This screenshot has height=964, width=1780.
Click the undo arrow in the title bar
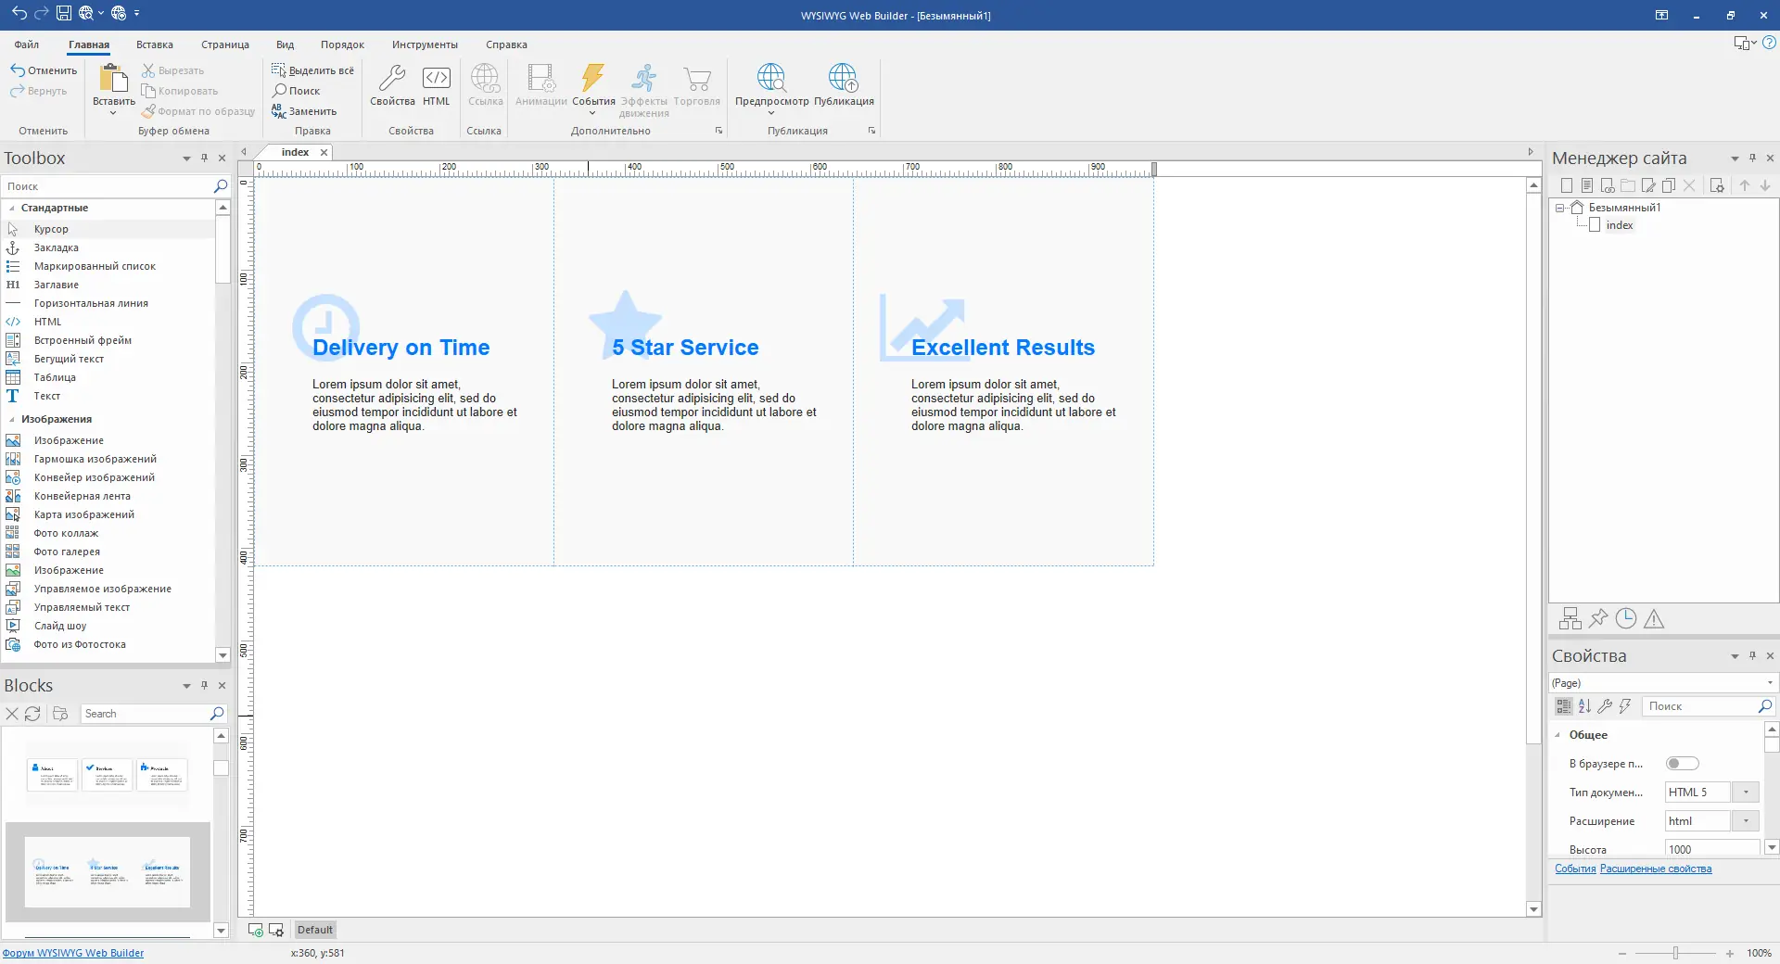click(19, 13)
